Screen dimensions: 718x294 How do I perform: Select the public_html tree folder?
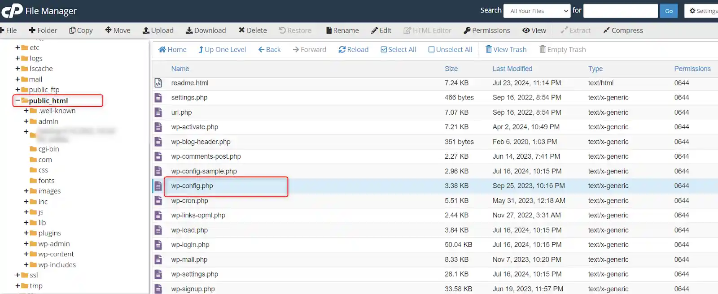(48, 100)
